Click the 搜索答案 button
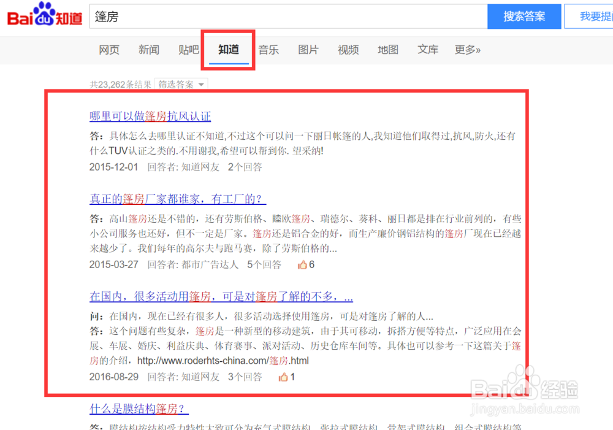The image size is (613, 430). point(524,17)
